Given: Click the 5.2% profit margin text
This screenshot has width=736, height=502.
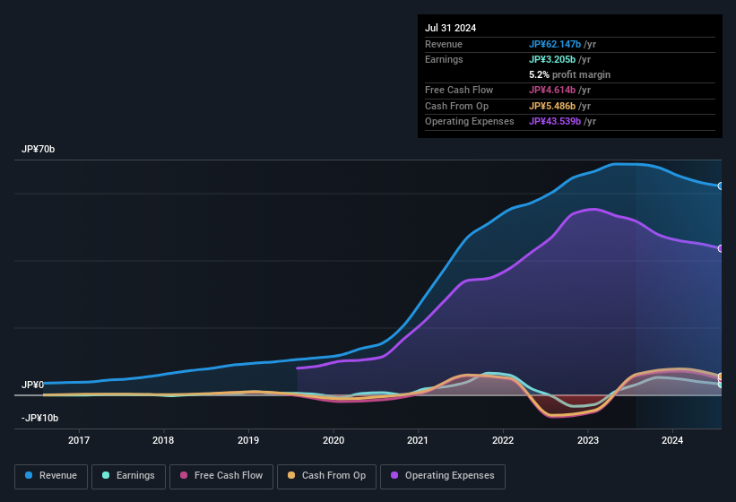Looking at the screenshot, I should pos(570,74).
